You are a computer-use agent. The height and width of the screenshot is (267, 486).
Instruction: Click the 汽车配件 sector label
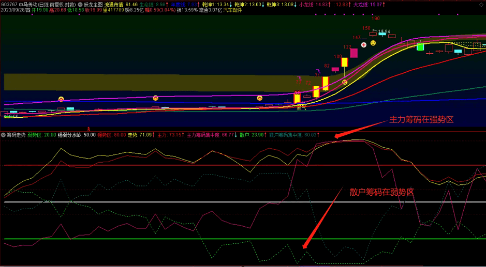click(232, 10)
